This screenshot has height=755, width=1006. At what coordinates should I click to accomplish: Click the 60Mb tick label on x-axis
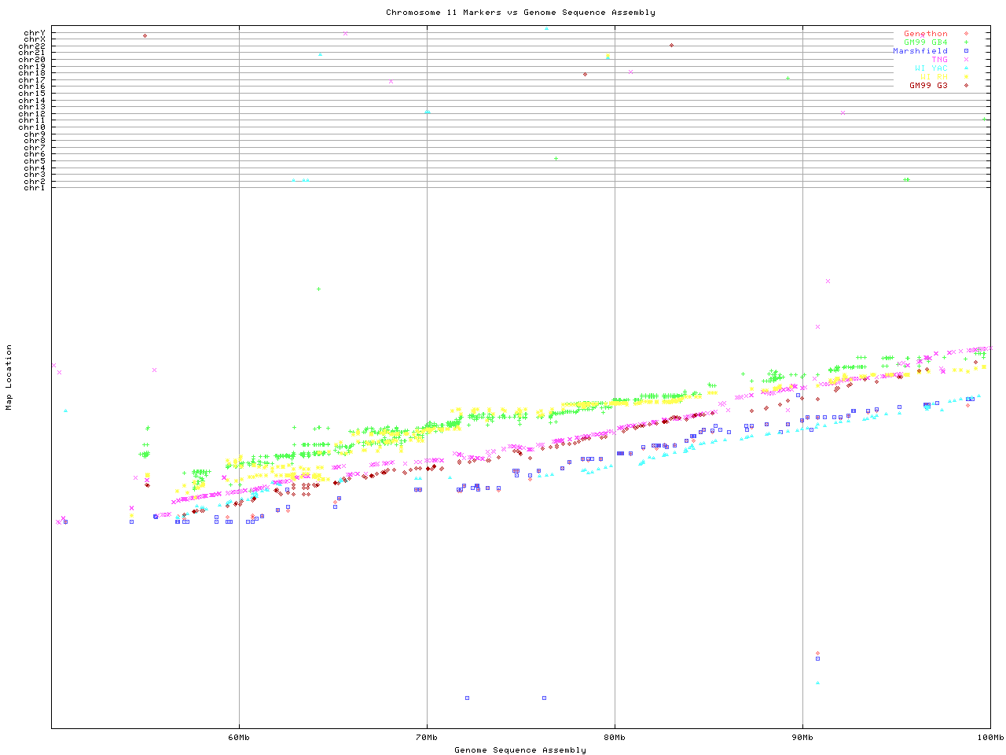tap(239, 738)
